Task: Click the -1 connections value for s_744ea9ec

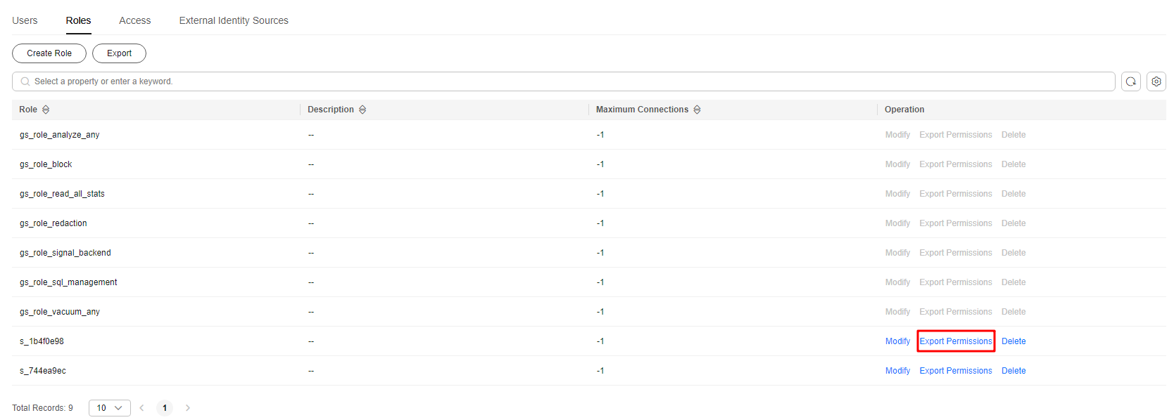Action: tap(600, 371)
